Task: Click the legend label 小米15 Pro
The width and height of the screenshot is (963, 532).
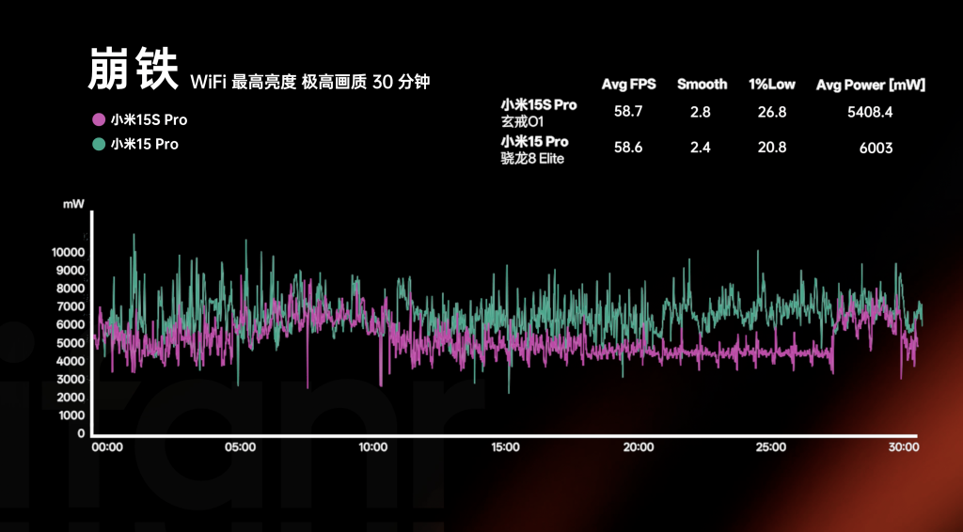Action: click(x=144, y=144)
